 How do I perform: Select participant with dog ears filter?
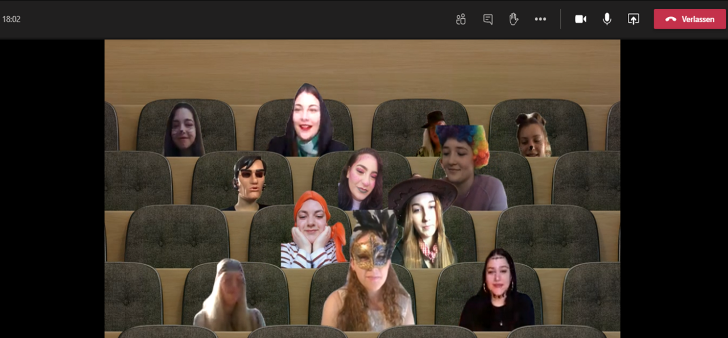[x=533, y=135]
